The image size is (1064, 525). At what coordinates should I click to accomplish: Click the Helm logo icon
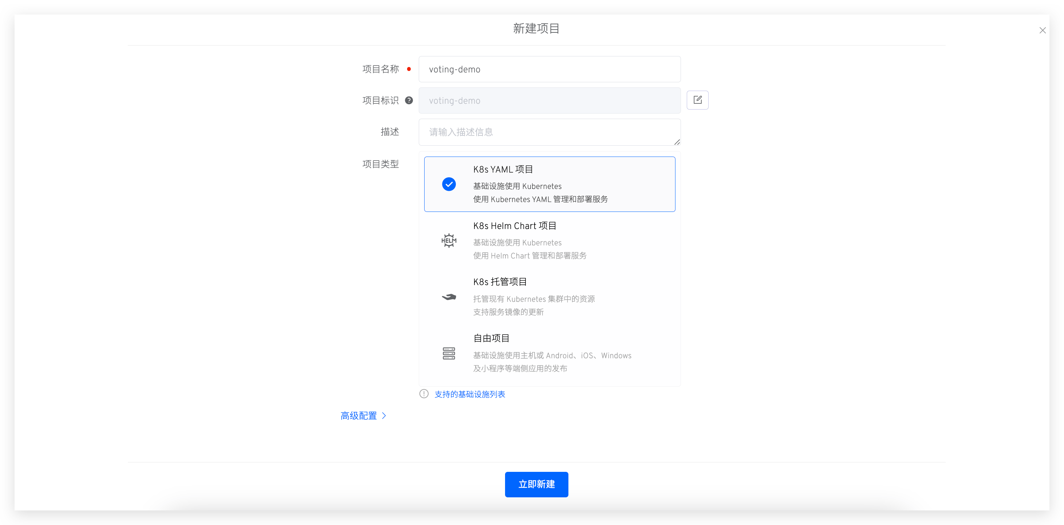pyautogui.click(x=449, y=240)
